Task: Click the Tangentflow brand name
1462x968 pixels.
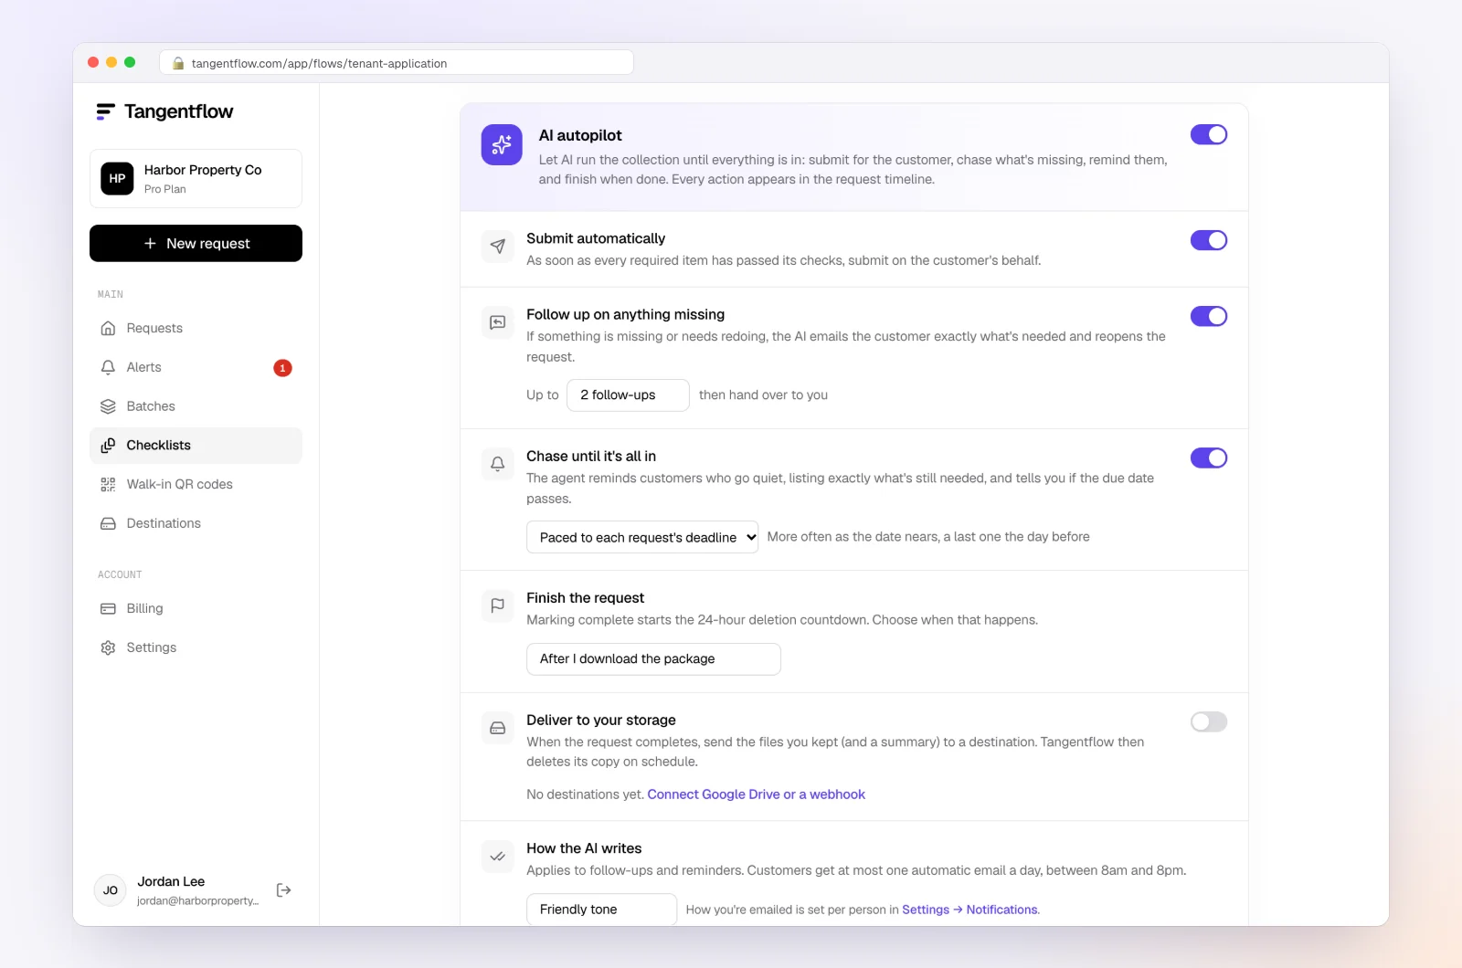Action: click(178, 111)
